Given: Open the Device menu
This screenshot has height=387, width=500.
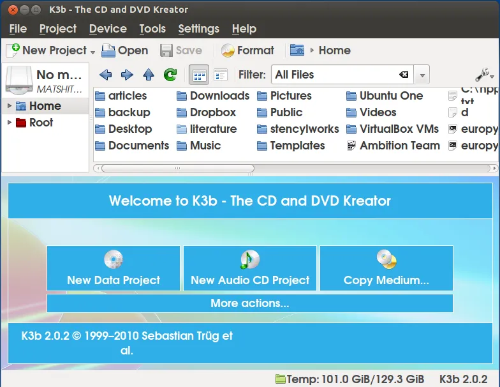Looking at the screenshot, I should [108, 29].
